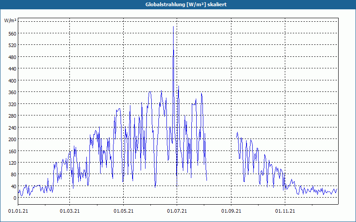356x222 pixels.
Task: Click the 280 y-axis value
Action: click(12, 116)
